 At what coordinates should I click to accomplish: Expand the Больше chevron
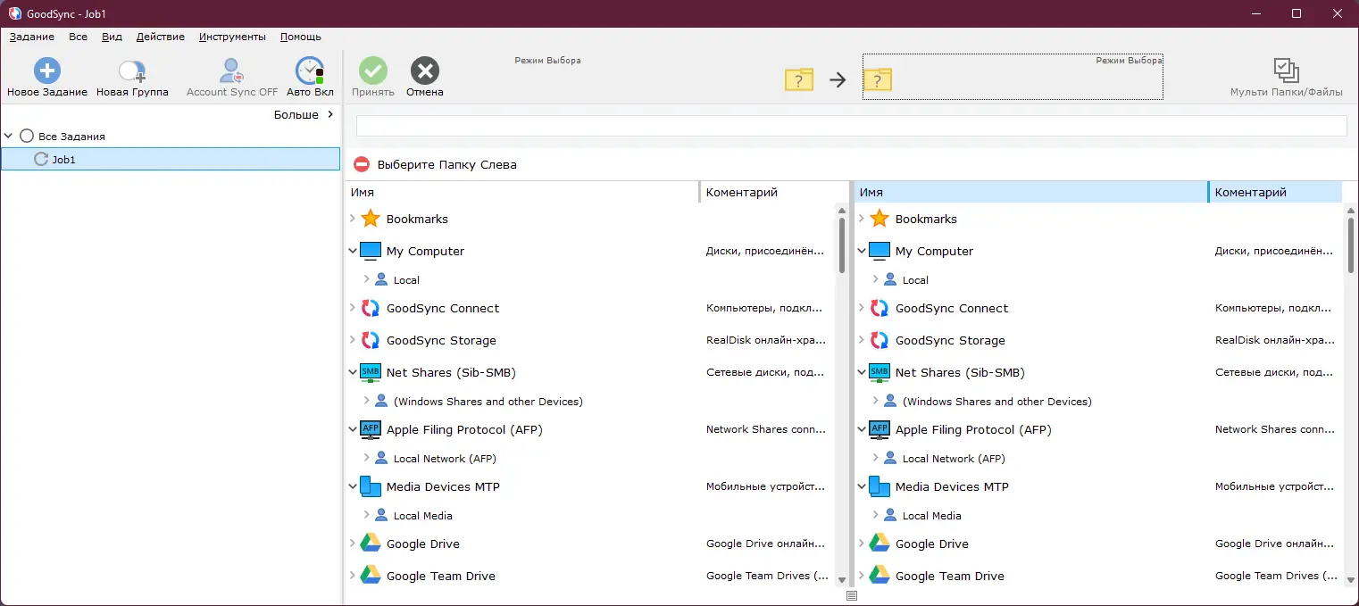(330, 114)
